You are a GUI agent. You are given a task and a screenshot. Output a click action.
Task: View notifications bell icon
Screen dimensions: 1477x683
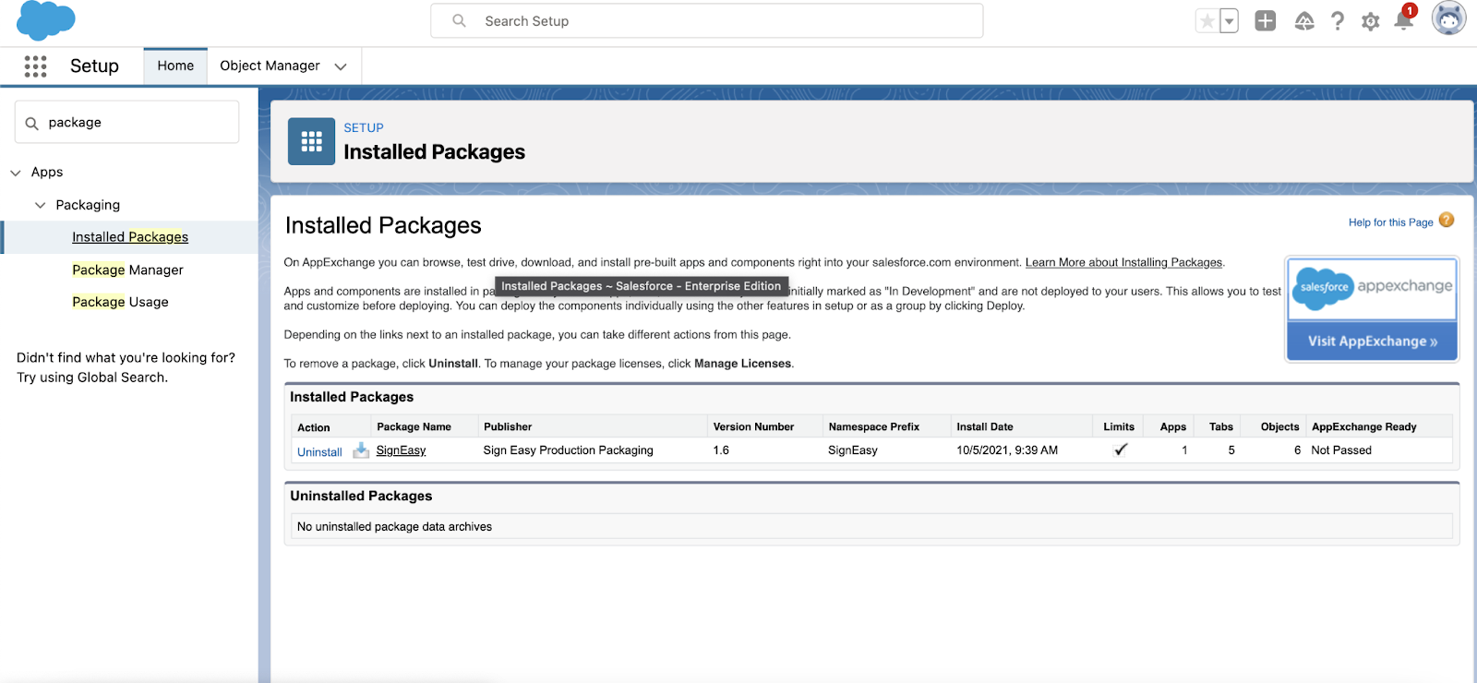(1403, 19)
